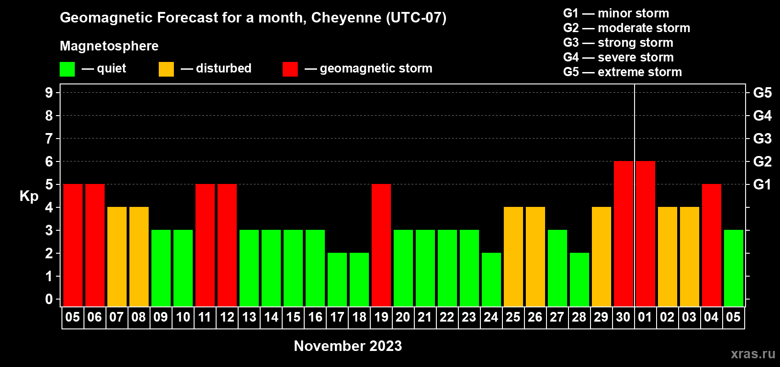
Task: Select the orange bar for November 08
Action: [x=139, y=256]
